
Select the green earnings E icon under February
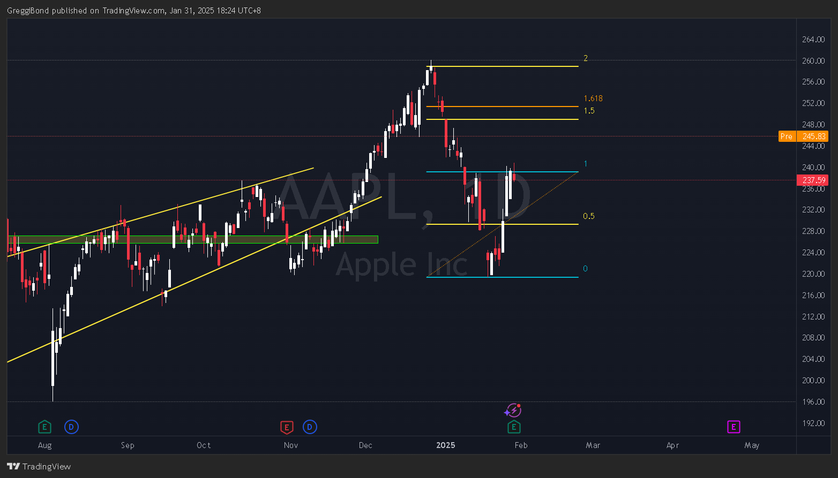coord(513,427)
